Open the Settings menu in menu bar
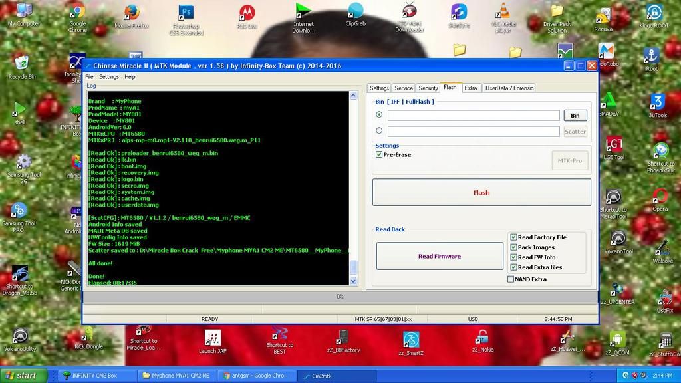The width and height of the screenshot is (681, 383). (x=109, y=77)
